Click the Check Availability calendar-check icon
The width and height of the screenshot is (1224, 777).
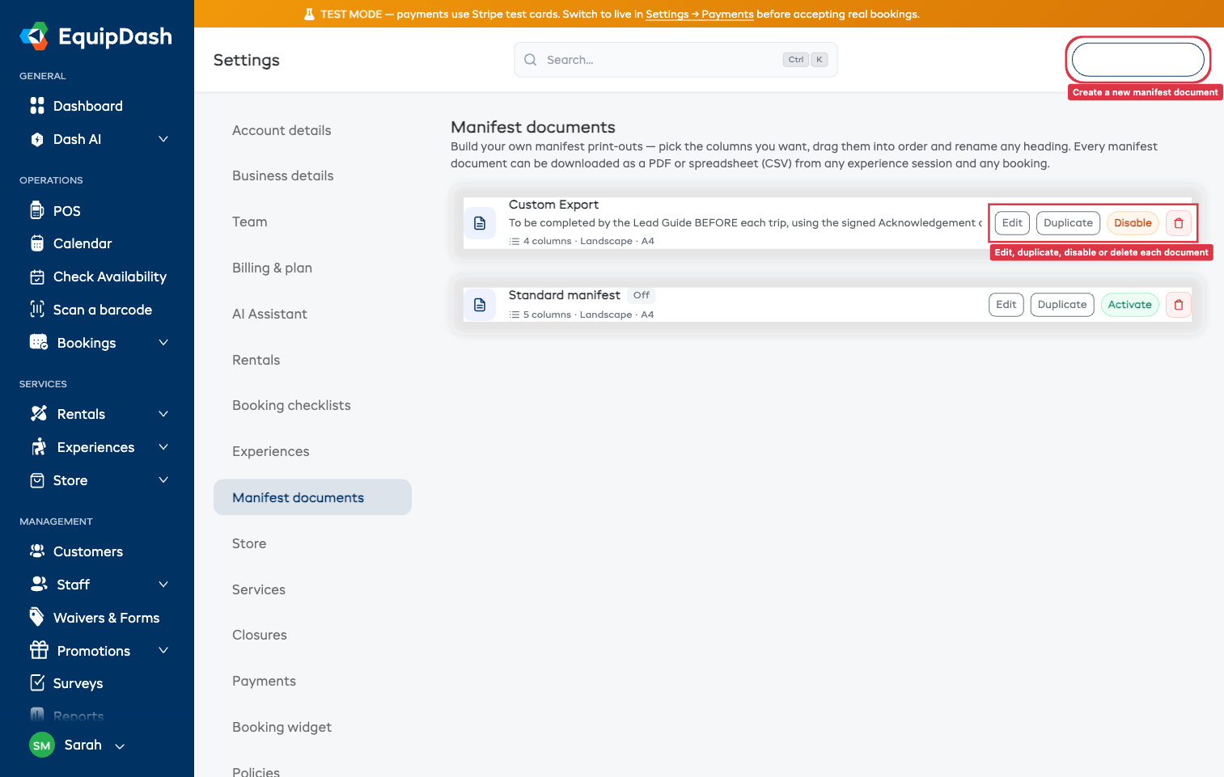37,277
